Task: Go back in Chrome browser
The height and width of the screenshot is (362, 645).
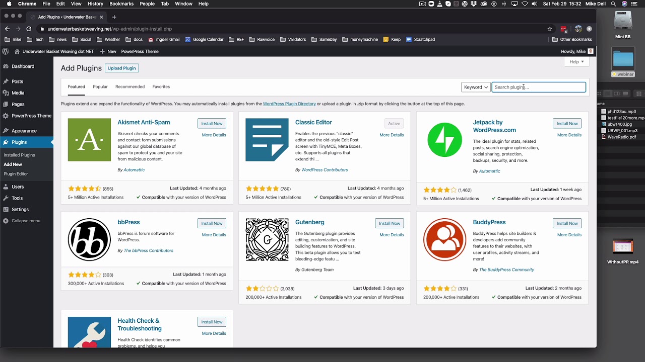Action: tap(7, 29)
